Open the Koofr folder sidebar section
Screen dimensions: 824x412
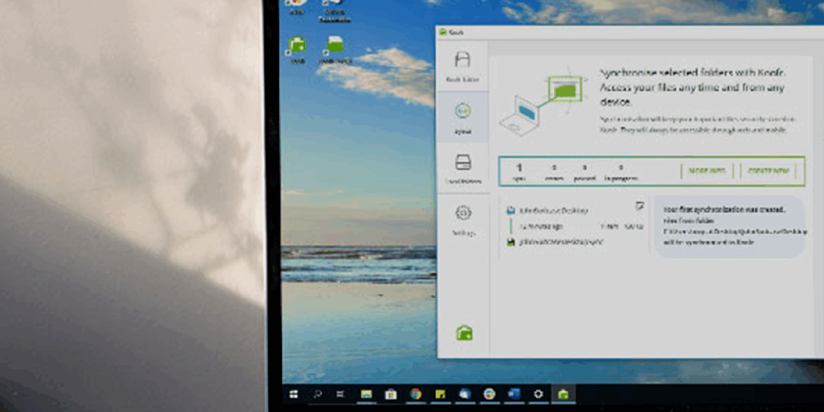(462, 66)
